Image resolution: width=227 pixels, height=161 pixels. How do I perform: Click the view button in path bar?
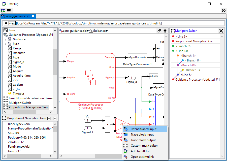tap(12, 23)
